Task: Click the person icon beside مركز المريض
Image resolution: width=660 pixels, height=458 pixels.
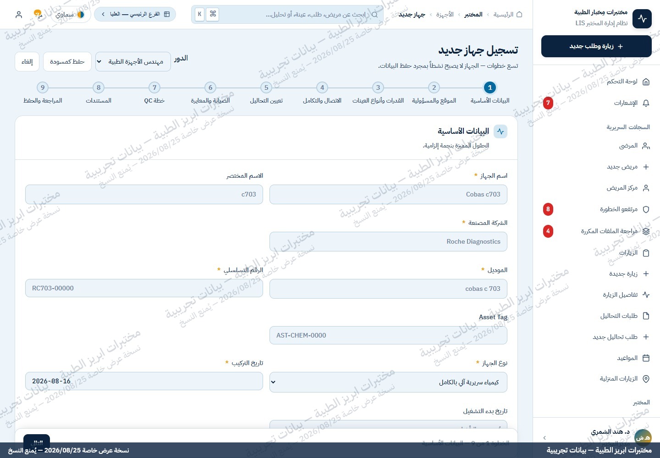Action: pos(646,188)
